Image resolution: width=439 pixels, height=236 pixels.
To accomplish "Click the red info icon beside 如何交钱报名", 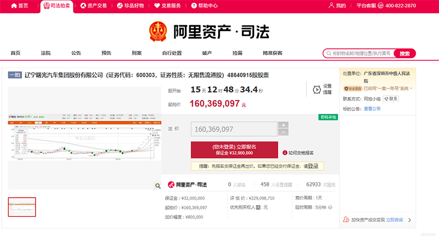I will tap(285, 153).
